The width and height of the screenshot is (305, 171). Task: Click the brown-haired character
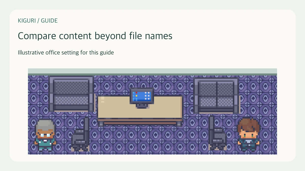click(x=249, y=134)
